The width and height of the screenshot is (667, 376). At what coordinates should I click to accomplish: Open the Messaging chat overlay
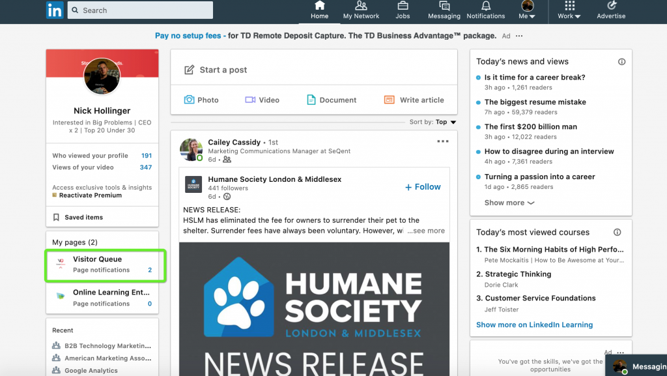637,366
